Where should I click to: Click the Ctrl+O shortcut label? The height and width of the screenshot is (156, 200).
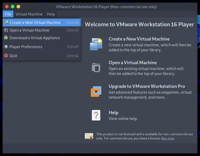73,30
